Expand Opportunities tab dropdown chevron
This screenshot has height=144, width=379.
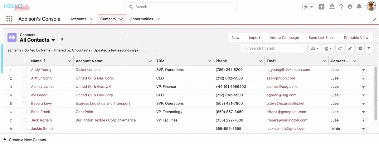click(158, 19)
